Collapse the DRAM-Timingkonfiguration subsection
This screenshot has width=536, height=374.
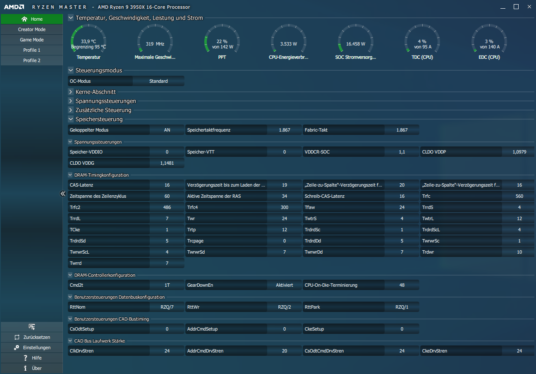pos(70,175)
